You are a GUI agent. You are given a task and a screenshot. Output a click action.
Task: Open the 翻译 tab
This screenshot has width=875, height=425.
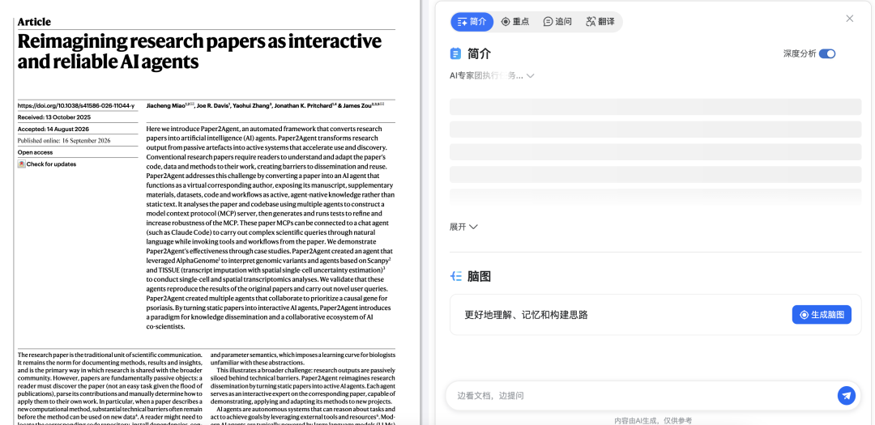pos(600,22)
